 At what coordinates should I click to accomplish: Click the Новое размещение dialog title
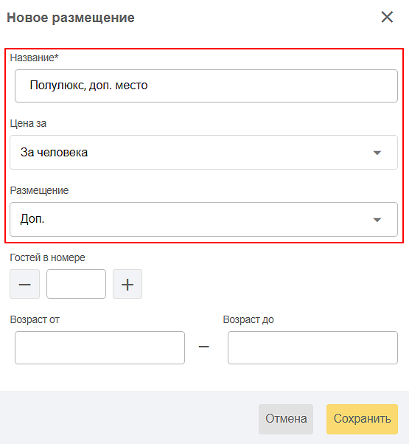71,18
